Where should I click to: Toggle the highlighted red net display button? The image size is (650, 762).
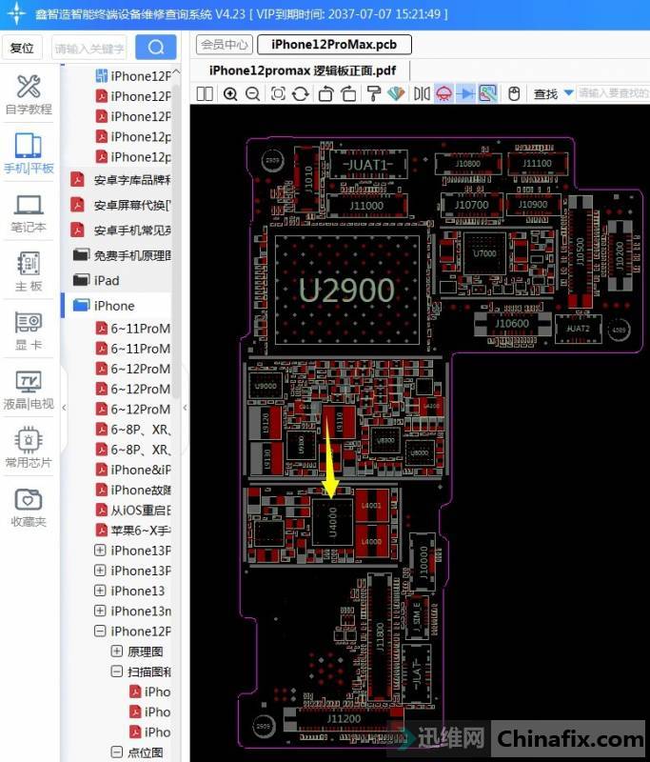click(x=443, y=93)
